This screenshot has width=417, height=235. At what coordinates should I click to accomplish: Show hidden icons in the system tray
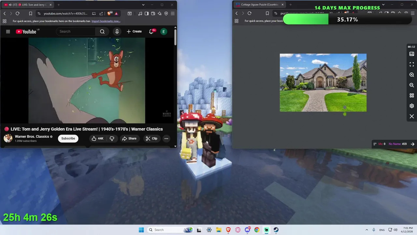367,230
